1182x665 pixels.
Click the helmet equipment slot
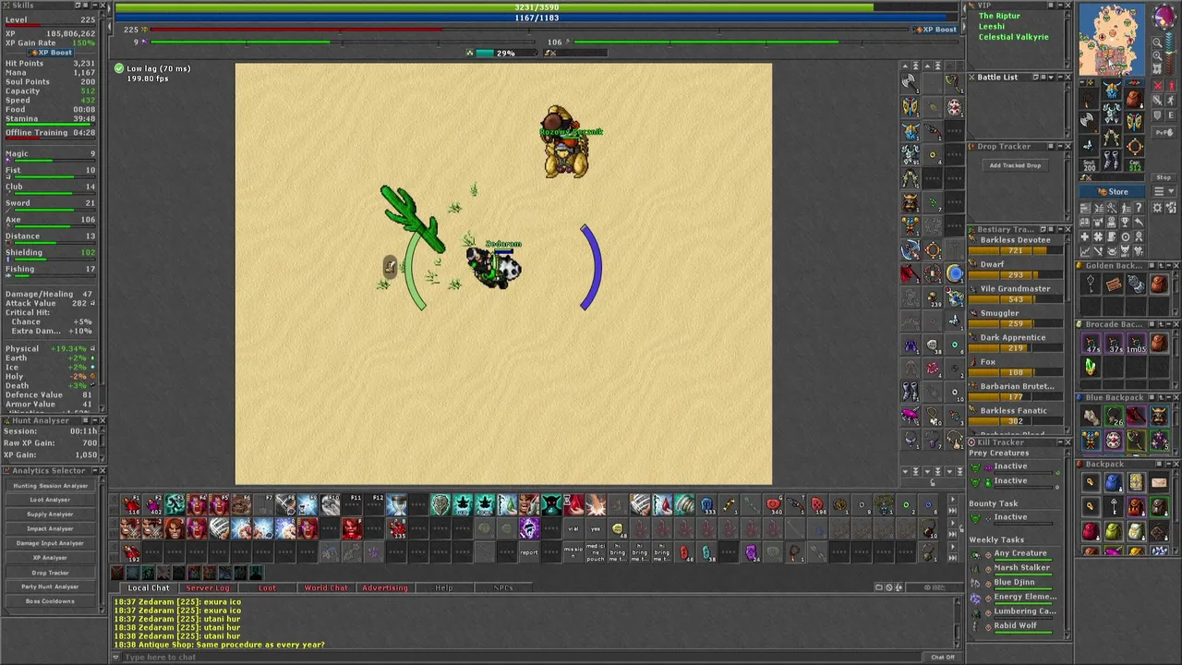click(1112, 91)
